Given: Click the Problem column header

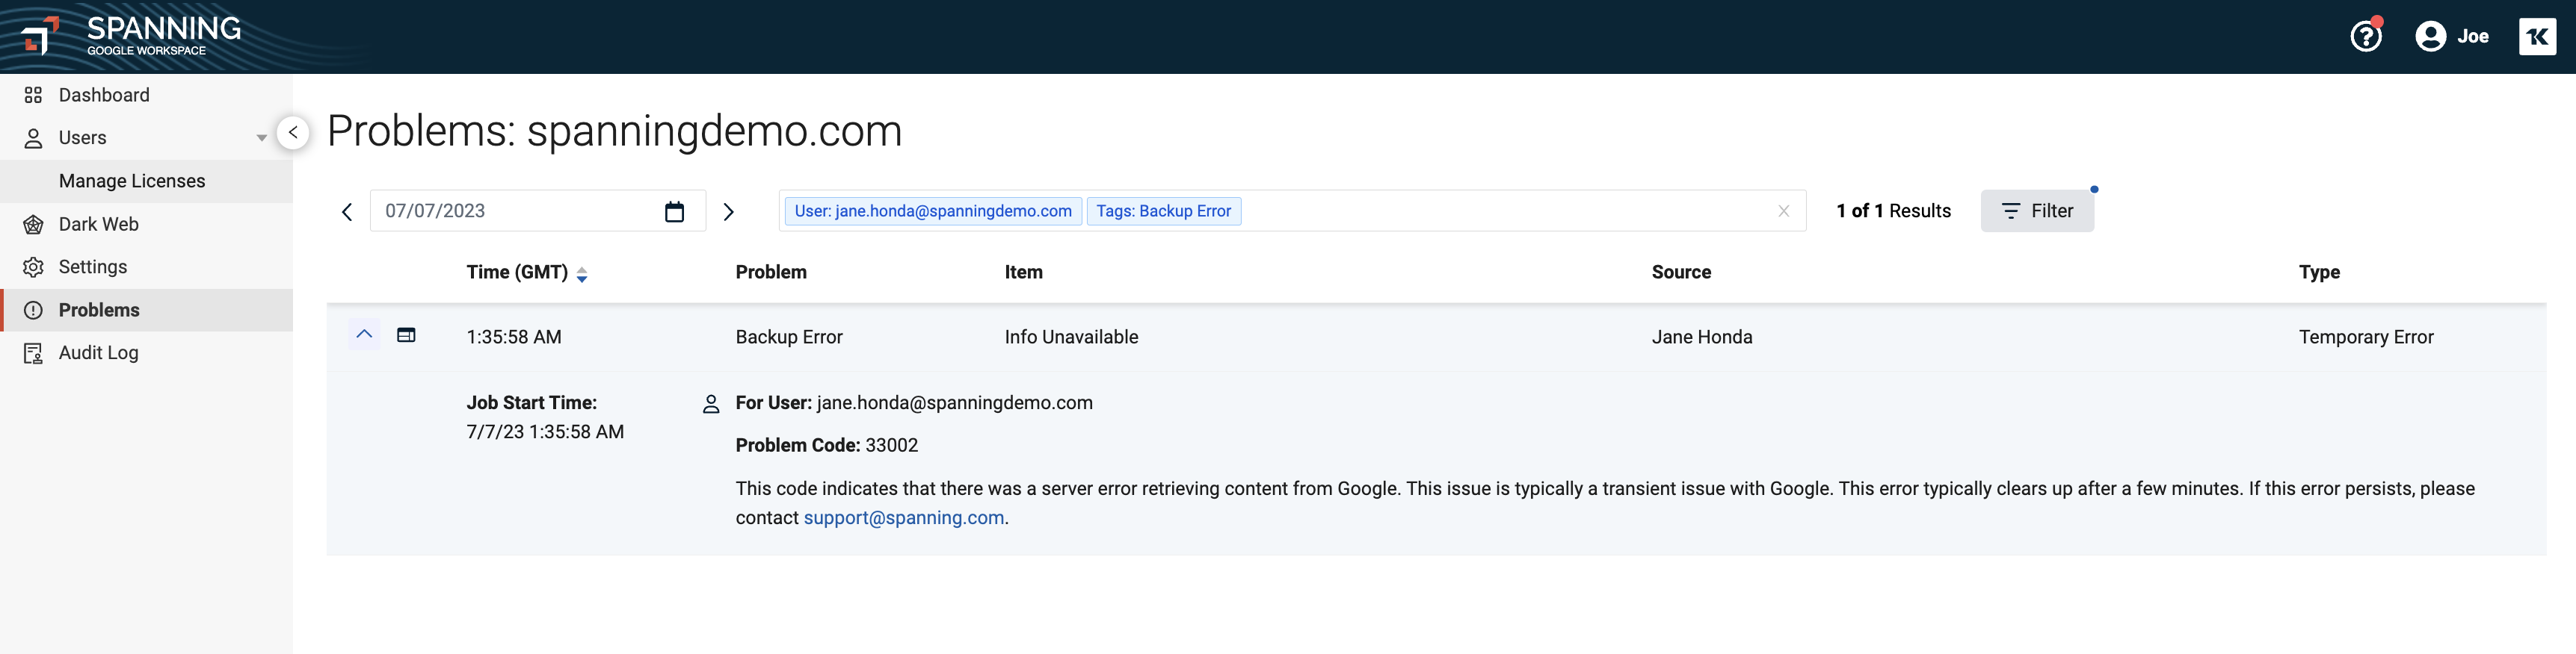Looking at the screenshot, I should point(770,272).
